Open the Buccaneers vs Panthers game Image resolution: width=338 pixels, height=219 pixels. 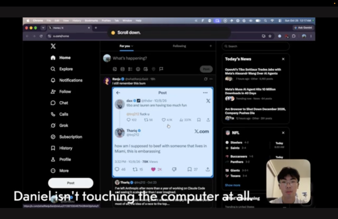coord(255,159)
